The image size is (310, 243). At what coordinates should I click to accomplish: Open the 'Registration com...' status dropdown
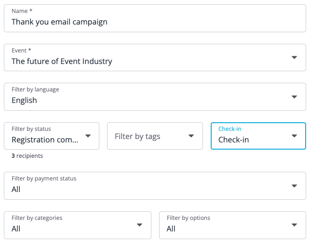tap(52, 136)
